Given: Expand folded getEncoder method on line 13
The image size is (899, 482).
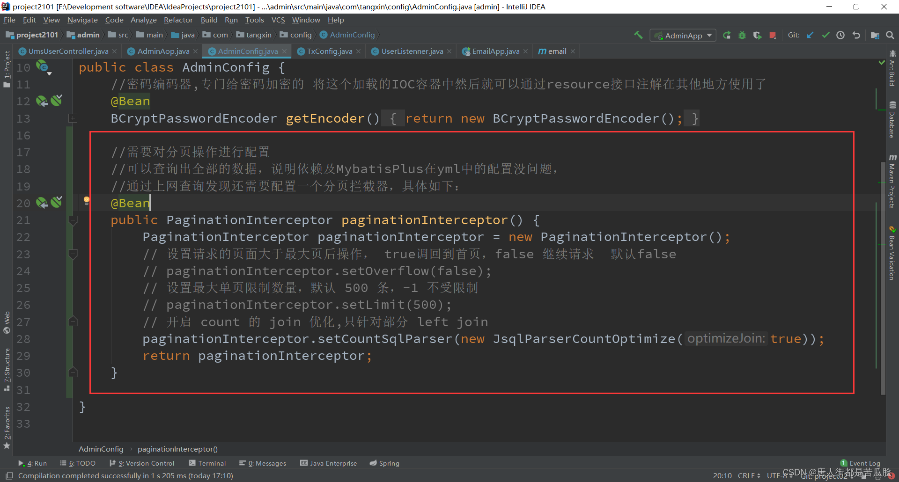Looking at the screenshot, I should click(x=73, y=118).
